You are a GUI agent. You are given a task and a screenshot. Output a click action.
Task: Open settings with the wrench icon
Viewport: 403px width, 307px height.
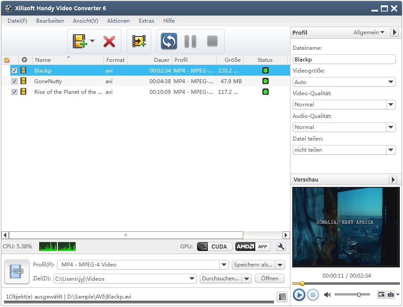pyautogui.click(x=281, y=246)
